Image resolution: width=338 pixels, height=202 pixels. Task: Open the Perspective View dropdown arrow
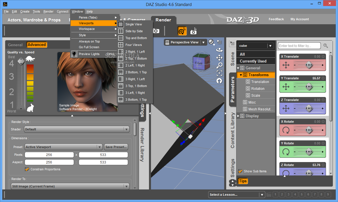coord(203,43)
